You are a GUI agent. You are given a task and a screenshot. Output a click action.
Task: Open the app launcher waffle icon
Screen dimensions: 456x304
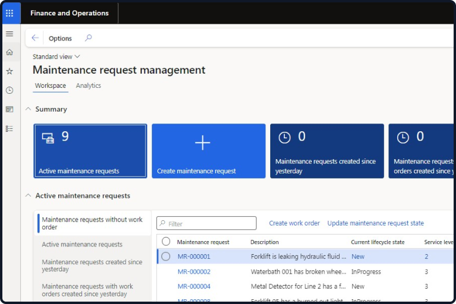click(9, 13)
